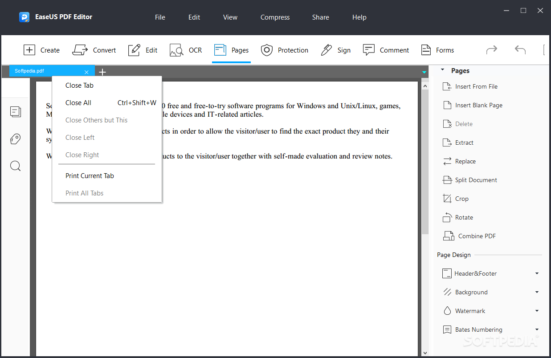Screen dimensions: 551x358
Task: Open the Edit menu in menu bar
Action: 194,17
